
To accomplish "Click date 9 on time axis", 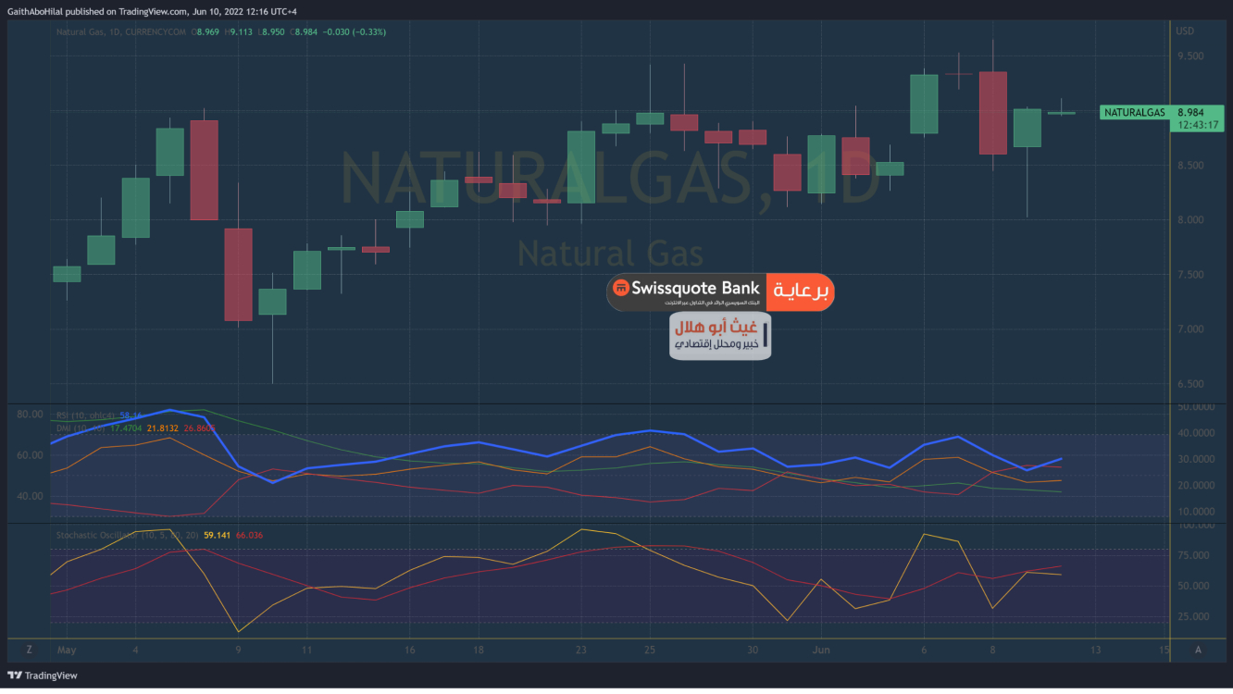I will click(x=239, y=650).
